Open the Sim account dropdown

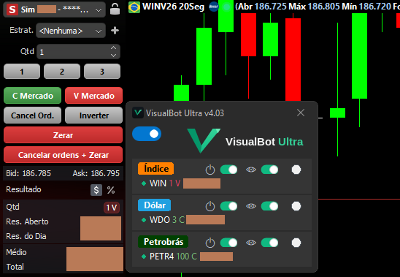click(x=54, y=10)
